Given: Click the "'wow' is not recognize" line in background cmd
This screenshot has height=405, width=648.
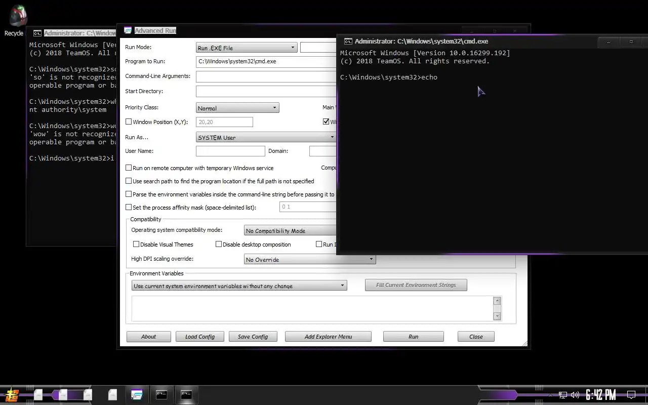Looking at the screenshot, I should [x=73, y=134].
